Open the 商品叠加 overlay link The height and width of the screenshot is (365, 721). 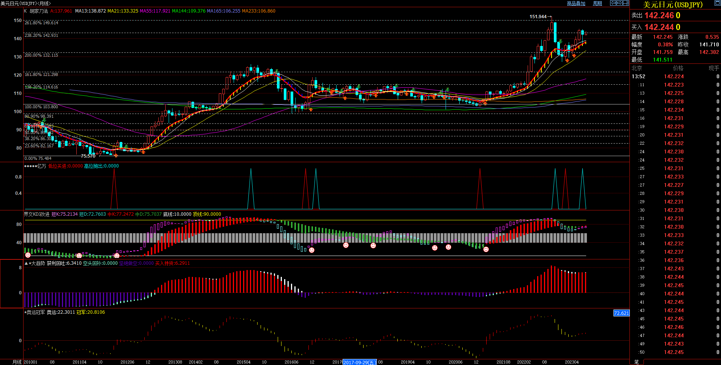(576, 3)
